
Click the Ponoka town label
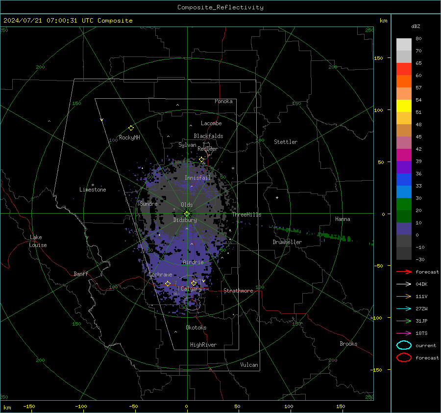(223, 101)
